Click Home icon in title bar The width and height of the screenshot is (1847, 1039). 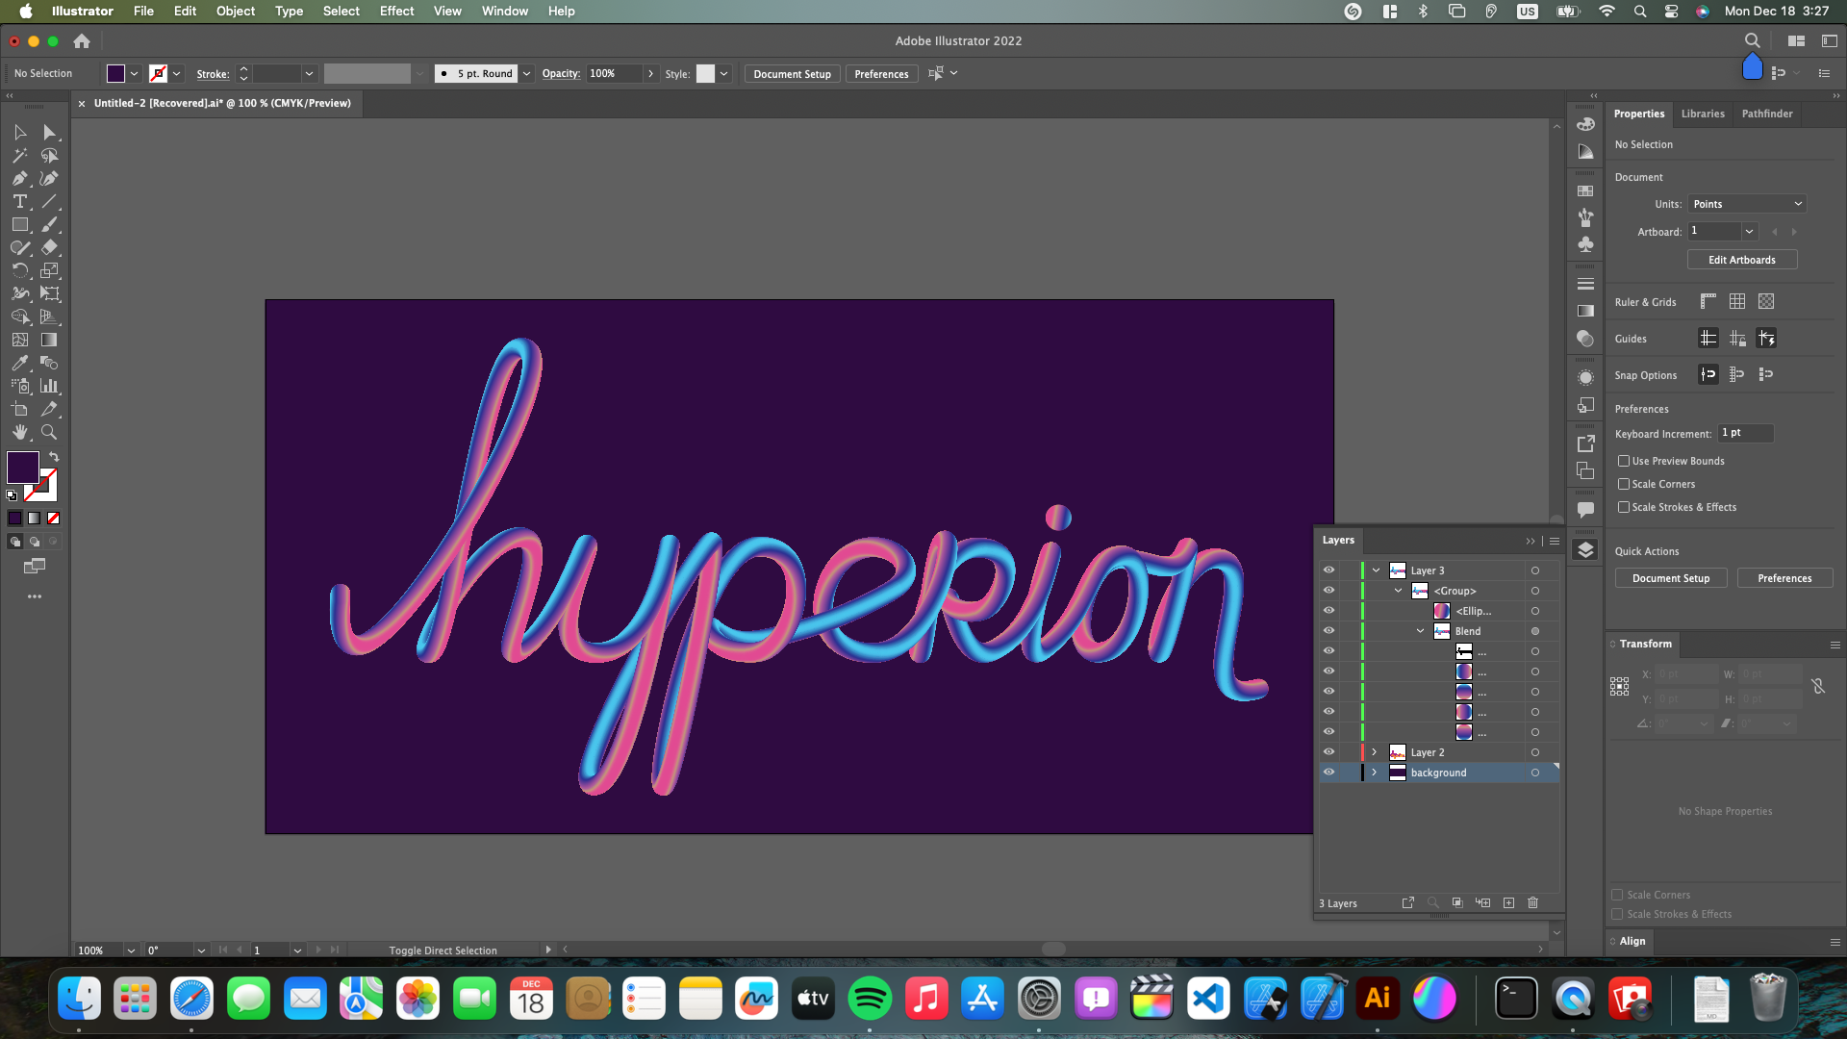point(82,41)
